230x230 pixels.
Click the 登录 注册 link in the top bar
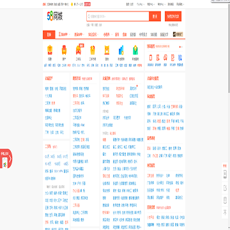click(130, 4)
